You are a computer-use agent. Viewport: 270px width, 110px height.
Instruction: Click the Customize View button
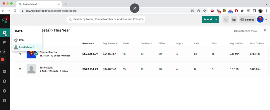pos(245,31)
